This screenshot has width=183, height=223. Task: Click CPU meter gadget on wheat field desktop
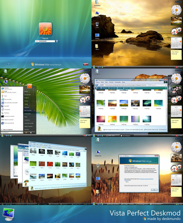(176, 169)
